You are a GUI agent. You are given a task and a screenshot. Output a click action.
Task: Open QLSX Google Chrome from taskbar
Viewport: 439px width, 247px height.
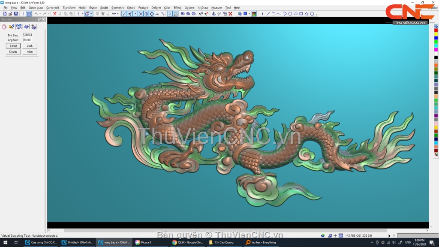tap(188, 243)
